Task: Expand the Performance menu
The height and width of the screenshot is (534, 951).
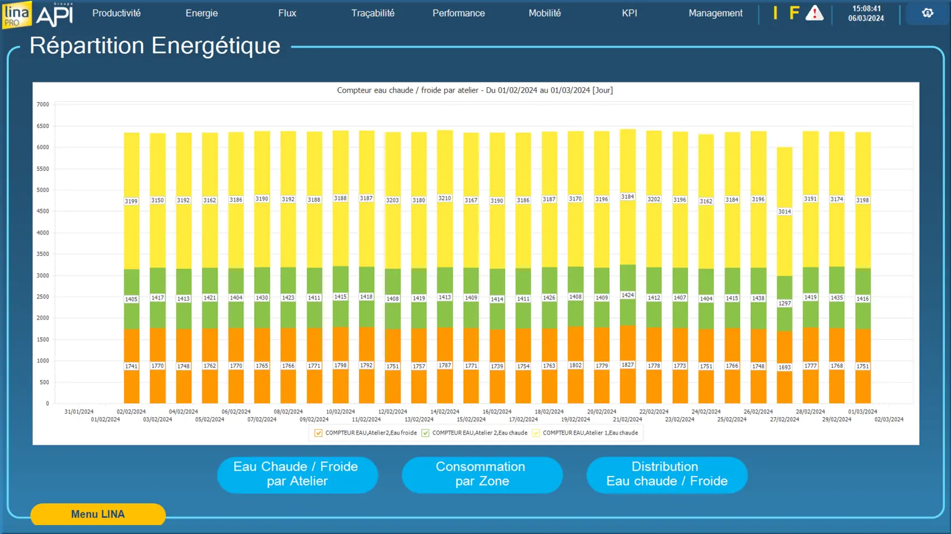Action: click(x=458, y=13)
